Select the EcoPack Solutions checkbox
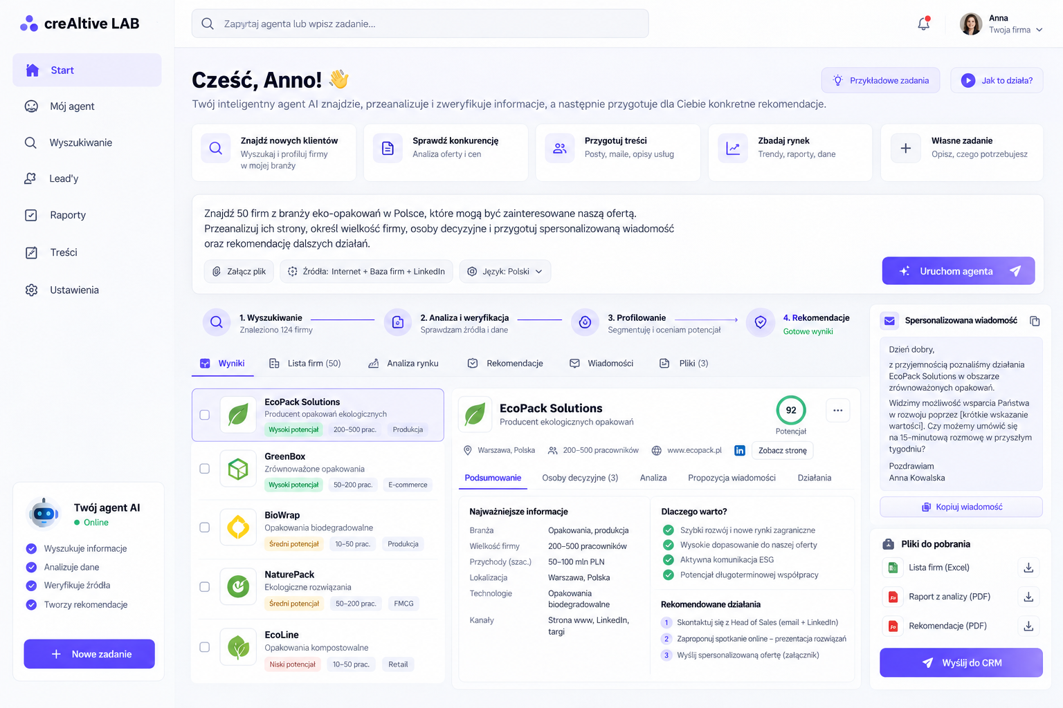The width and height of the screenshot is (1063, 708). coord(205,415)
